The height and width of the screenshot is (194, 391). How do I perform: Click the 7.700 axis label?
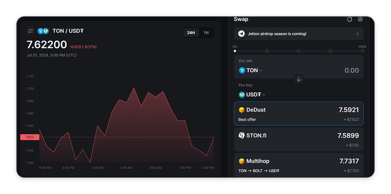click(x=29, y=89)
